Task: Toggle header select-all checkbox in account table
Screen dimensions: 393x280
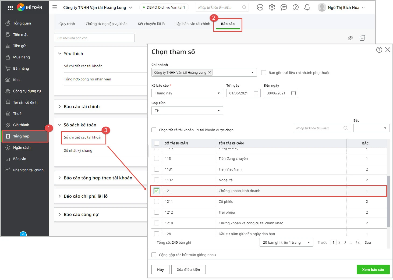Action: [x=157, y=143]
